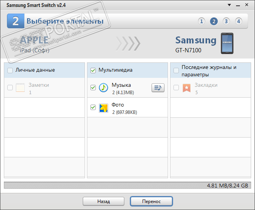Click 'Последние журналы и параметры' header text
Image resolution: width=255 pixels, height=210 pixels.
[209, 71]
